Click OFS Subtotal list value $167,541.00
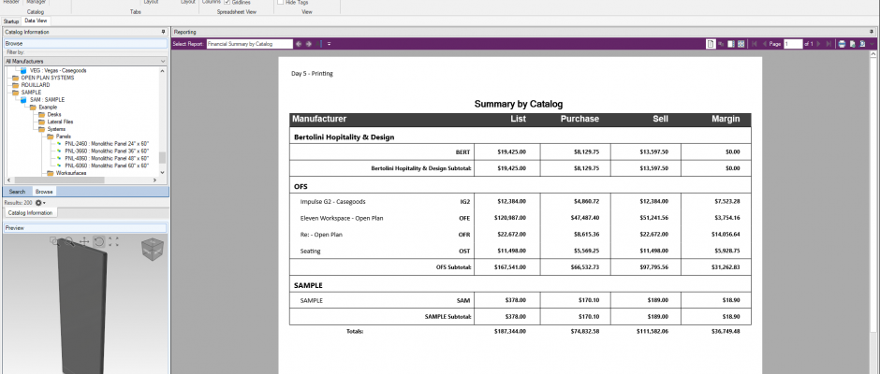This screenshot has width=880, height=374. [511, 267]
